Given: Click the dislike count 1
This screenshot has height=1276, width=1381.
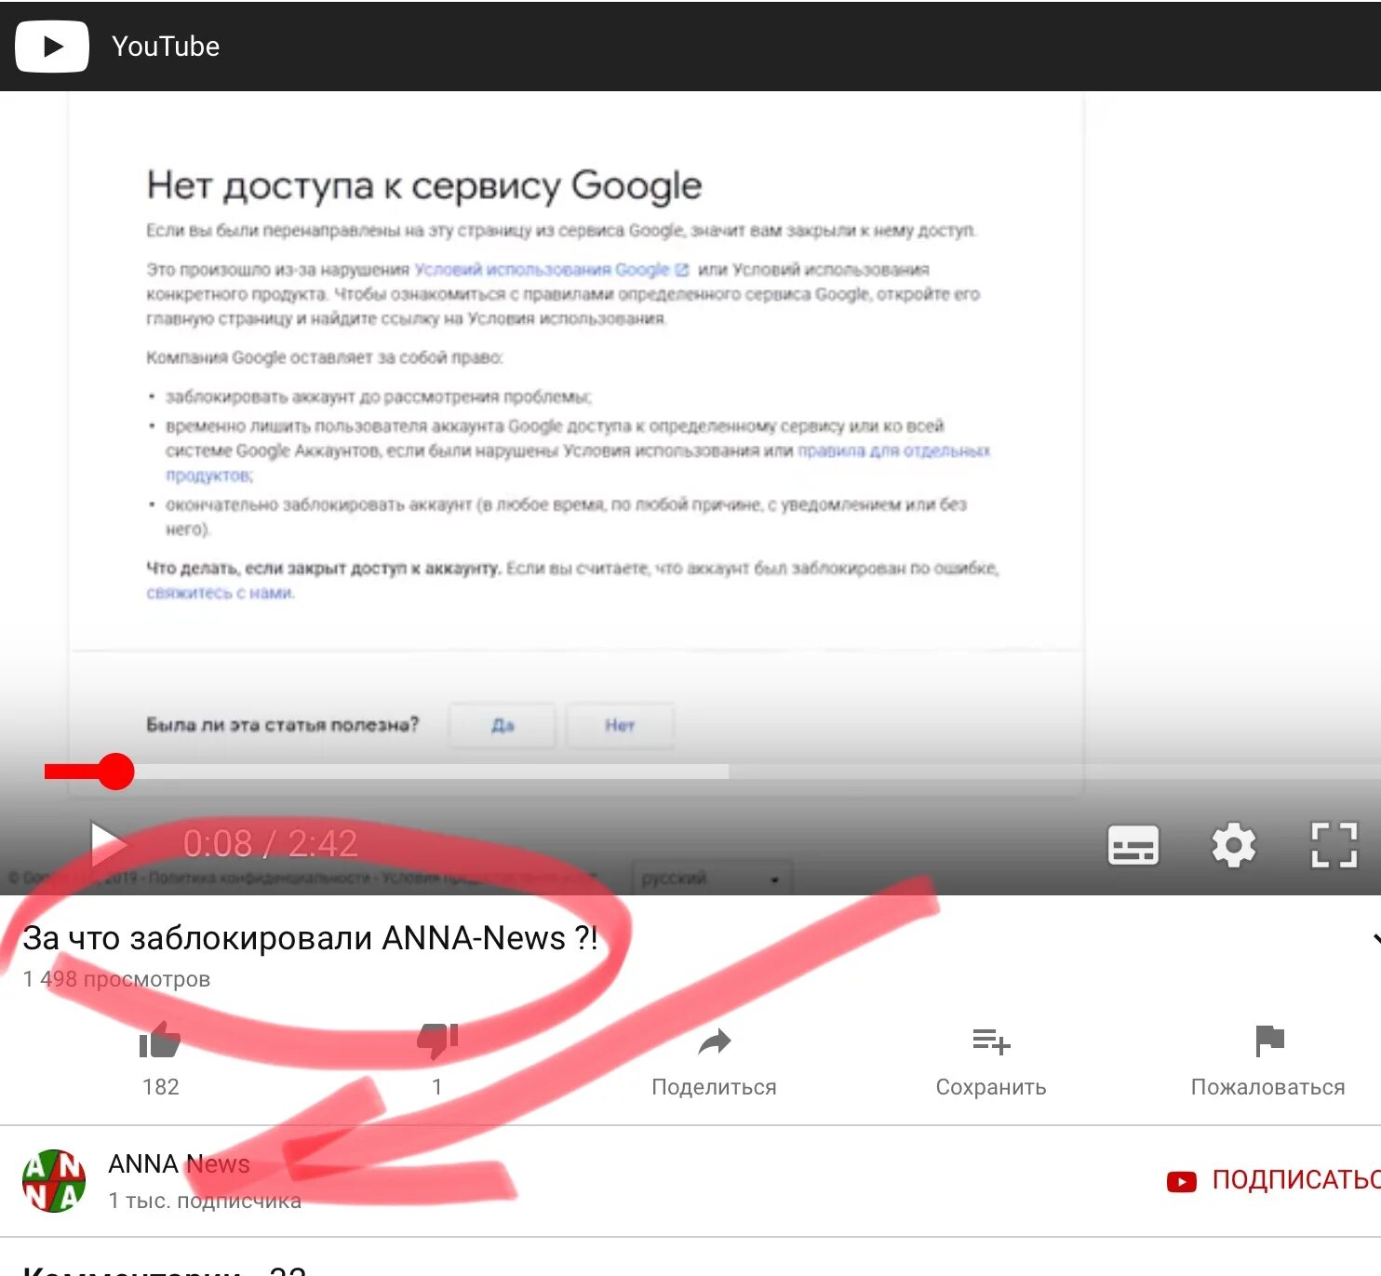Looking at the screenshot, I should tap(437, 1087).
